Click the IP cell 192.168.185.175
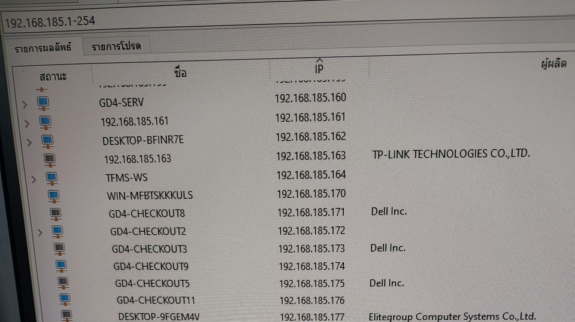Viewport: 575px width, 322px height. click(312, 283)
